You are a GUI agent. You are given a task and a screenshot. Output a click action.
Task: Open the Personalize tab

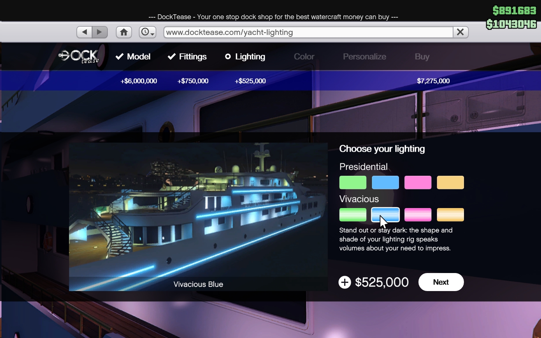point(364,57)
